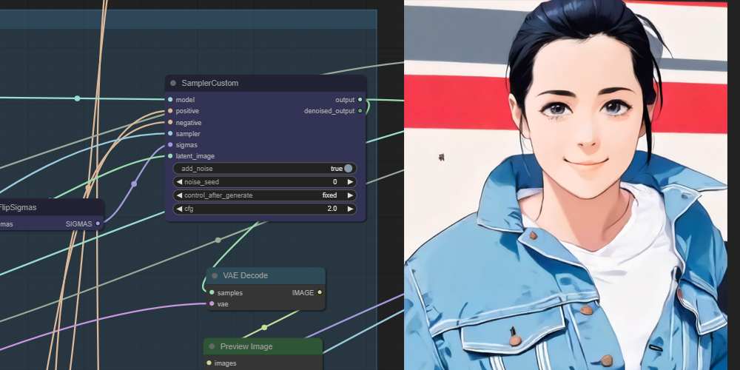Click the model input socket on SamplerCustom
The image size is (740, 370).
tap(170, 100)
